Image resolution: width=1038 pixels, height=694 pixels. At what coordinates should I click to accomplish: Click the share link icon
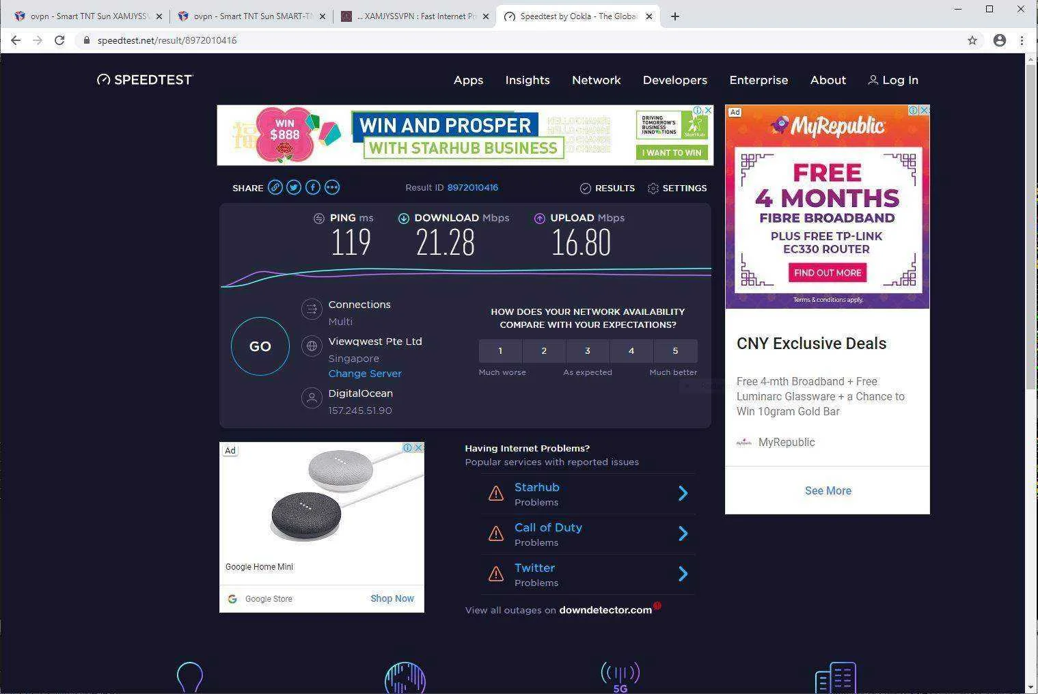[x=275, y=187]
